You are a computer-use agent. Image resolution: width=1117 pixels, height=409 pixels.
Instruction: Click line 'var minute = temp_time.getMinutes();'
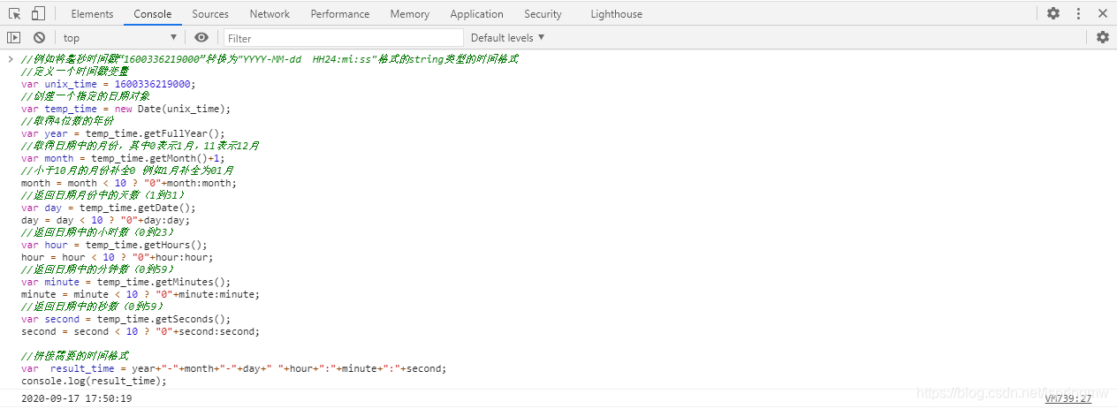tap(125, 282)
